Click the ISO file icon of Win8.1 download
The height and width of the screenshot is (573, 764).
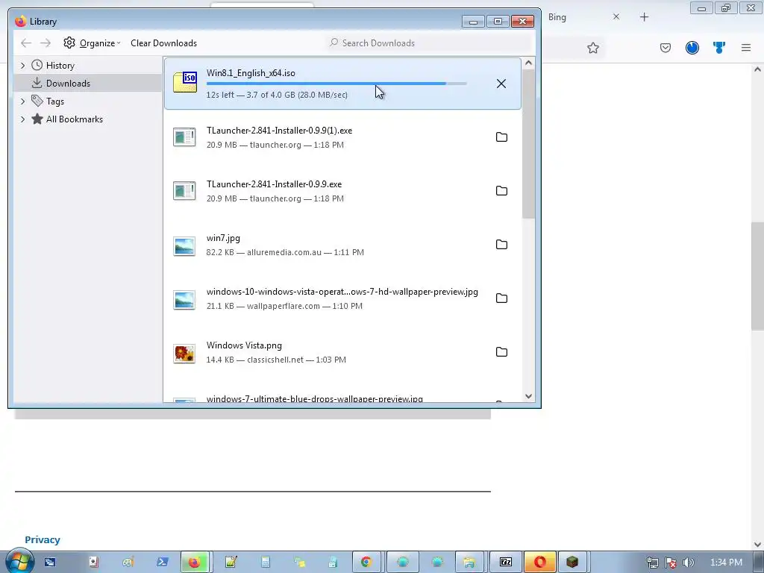pyautogui.click(x=185, y=82)
